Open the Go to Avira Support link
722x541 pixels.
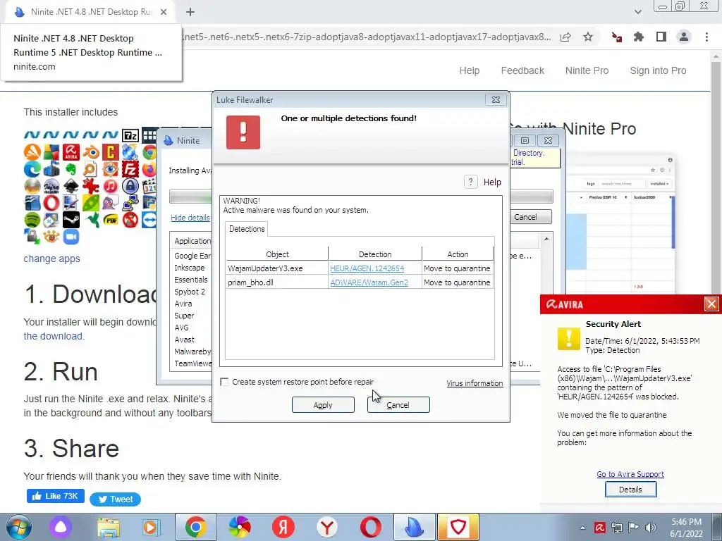coord(630,474)
